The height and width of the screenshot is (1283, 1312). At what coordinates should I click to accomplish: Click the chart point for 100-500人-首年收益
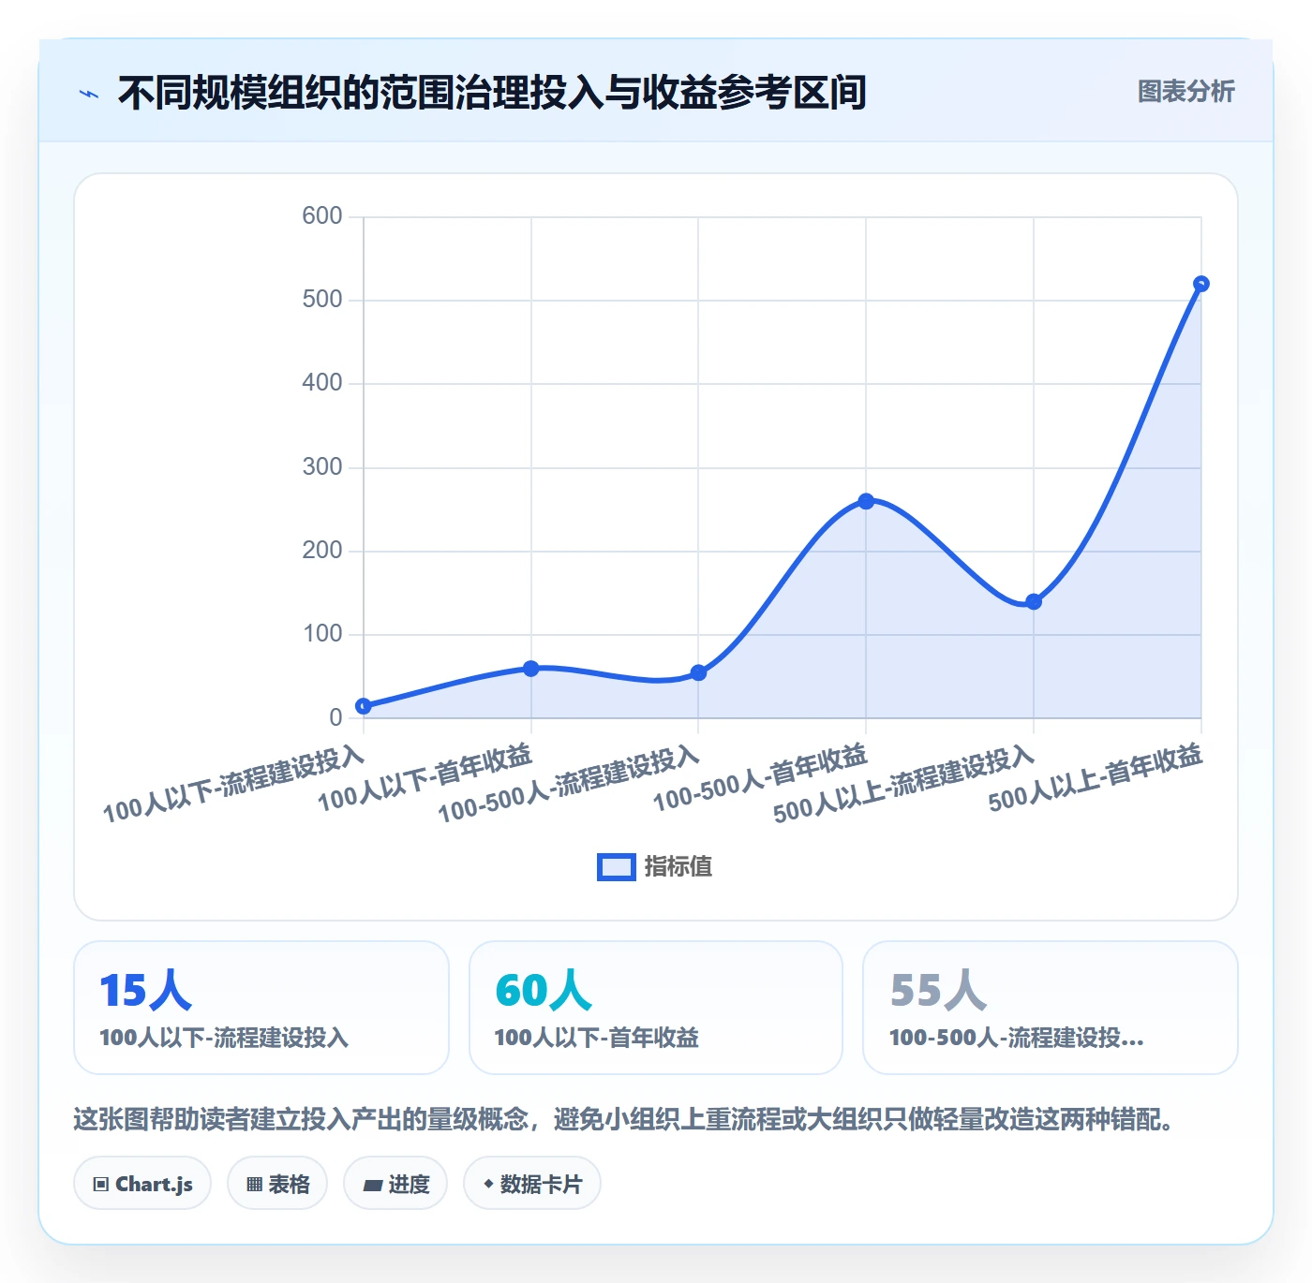tap(866, 501)
